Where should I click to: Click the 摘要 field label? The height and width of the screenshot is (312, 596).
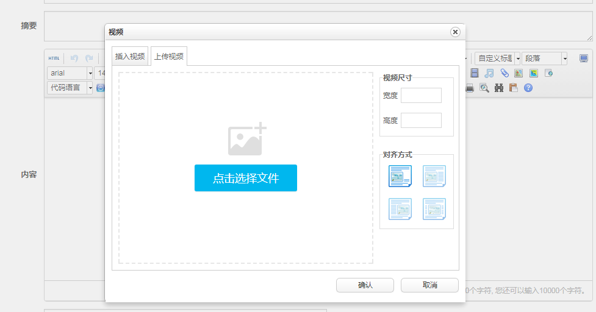(29, 26)
